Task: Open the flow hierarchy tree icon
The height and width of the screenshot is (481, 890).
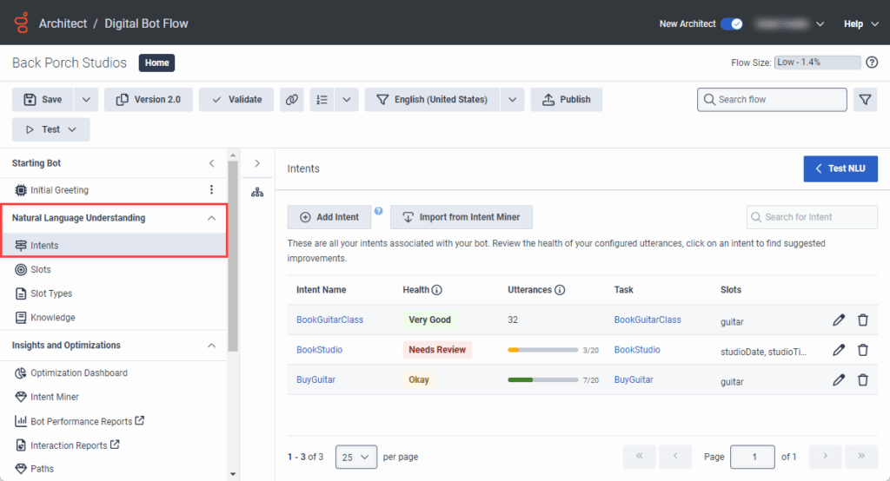Action: tap(257, 192)
